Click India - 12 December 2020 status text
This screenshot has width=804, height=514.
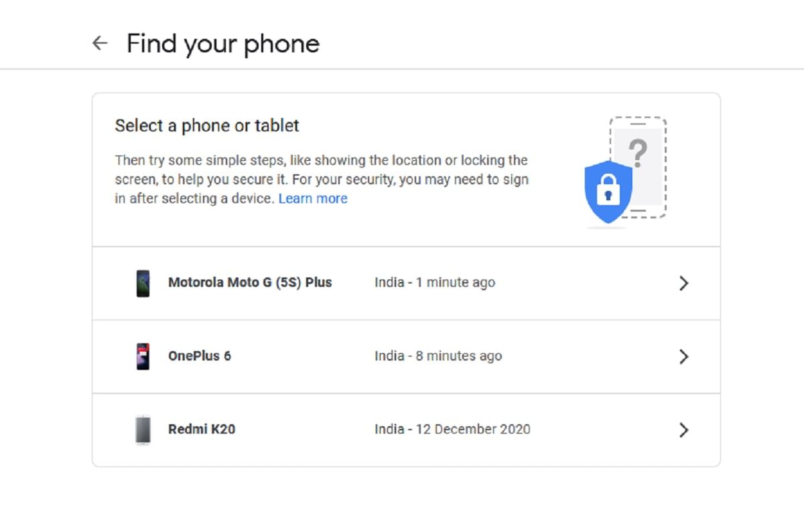tap(452, 429)
